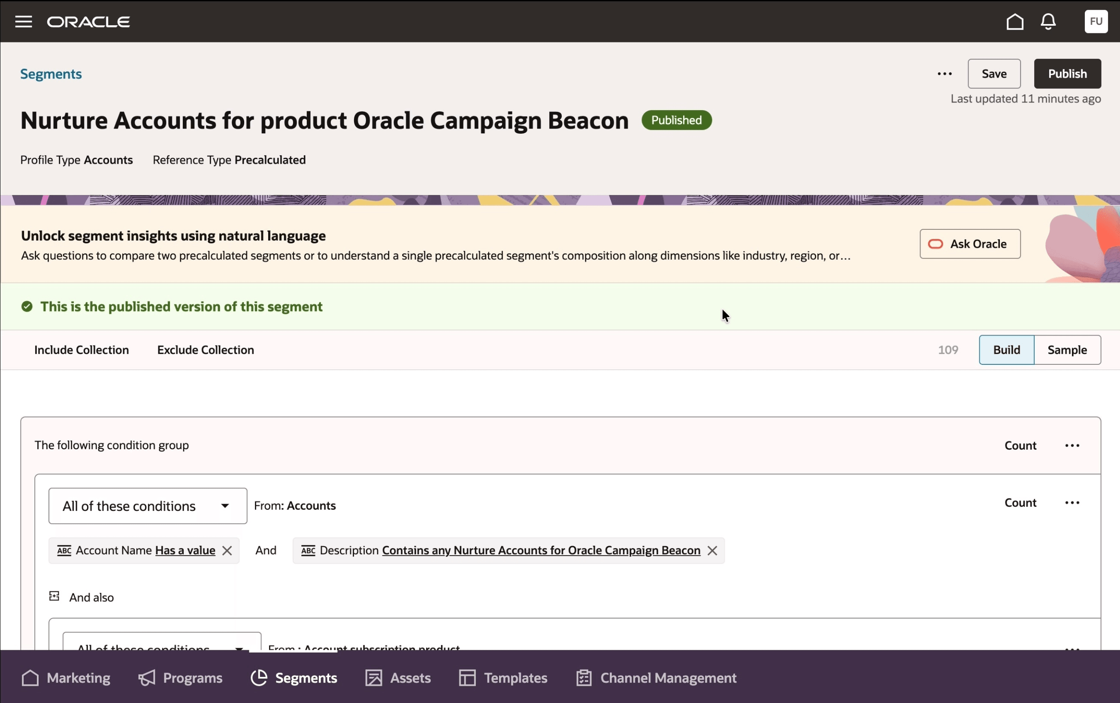The image size is (1120, 703).
Task: Open the hamburger navigation menu
Action: [23, 21]
